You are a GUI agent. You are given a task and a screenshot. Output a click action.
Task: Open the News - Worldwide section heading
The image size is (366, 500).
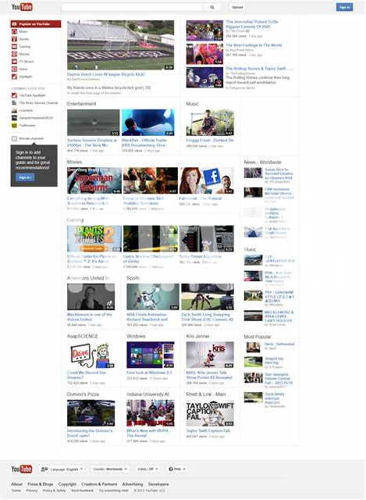(262, 162)
